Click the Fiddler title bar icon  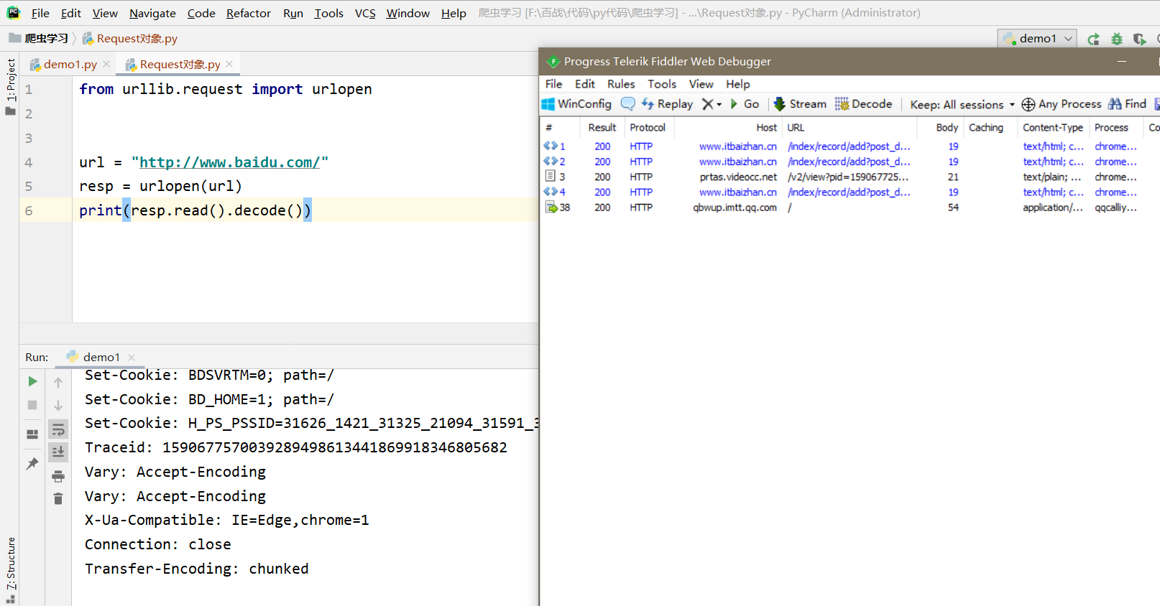(553, 62)
